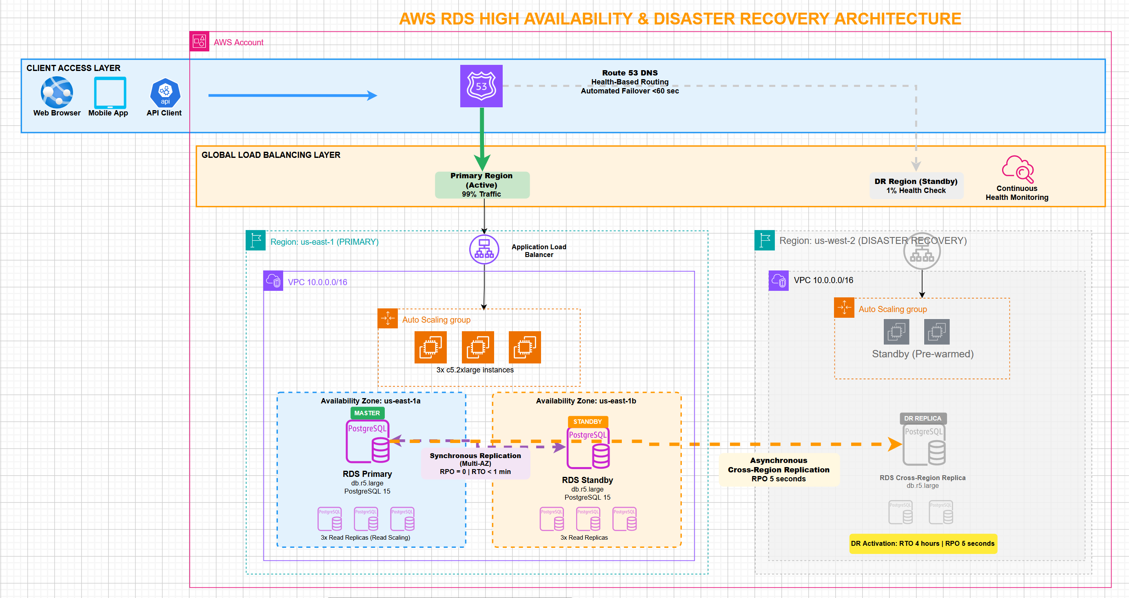Select the us-east-1 region flag icon
Image resolution: width=1129 pixels, height=598 pixels.
click(x=255, y=241)
